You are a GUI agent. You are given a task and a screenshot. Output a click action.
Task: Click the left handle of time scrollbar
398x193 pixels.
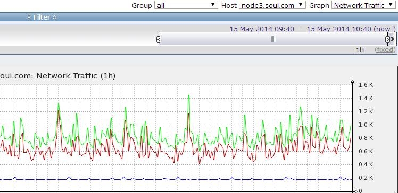point(159,39)
